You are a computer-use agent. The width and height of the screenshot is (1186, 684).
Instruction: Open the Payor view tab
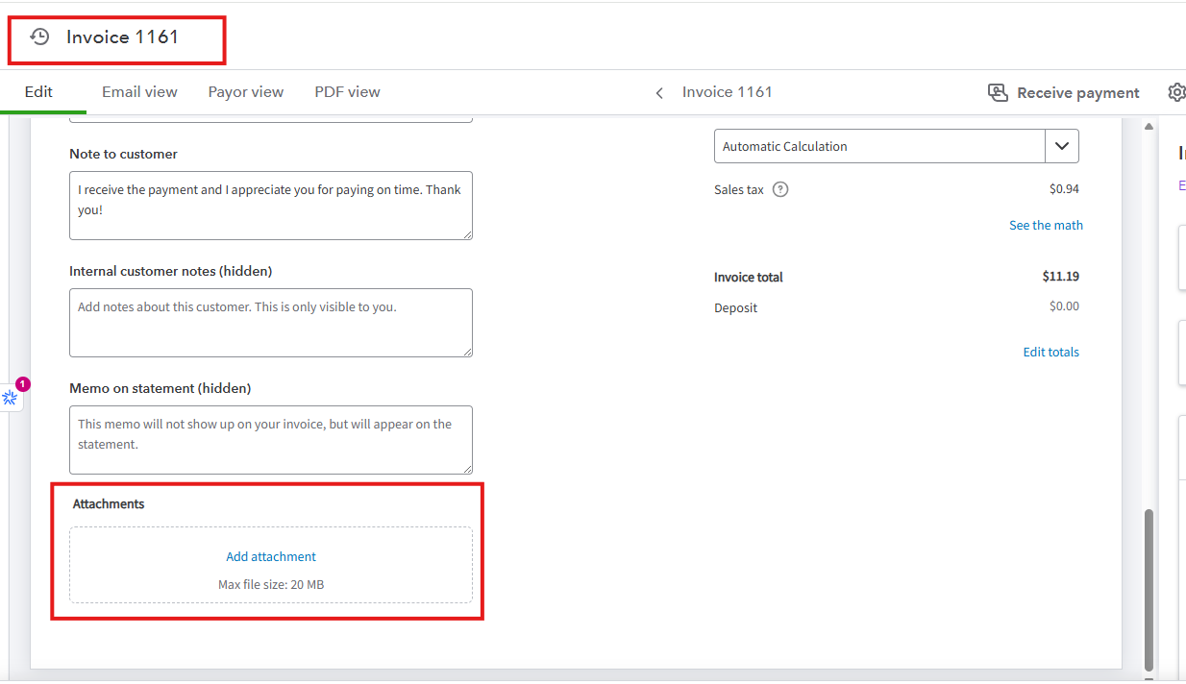[x=245, y=92]
